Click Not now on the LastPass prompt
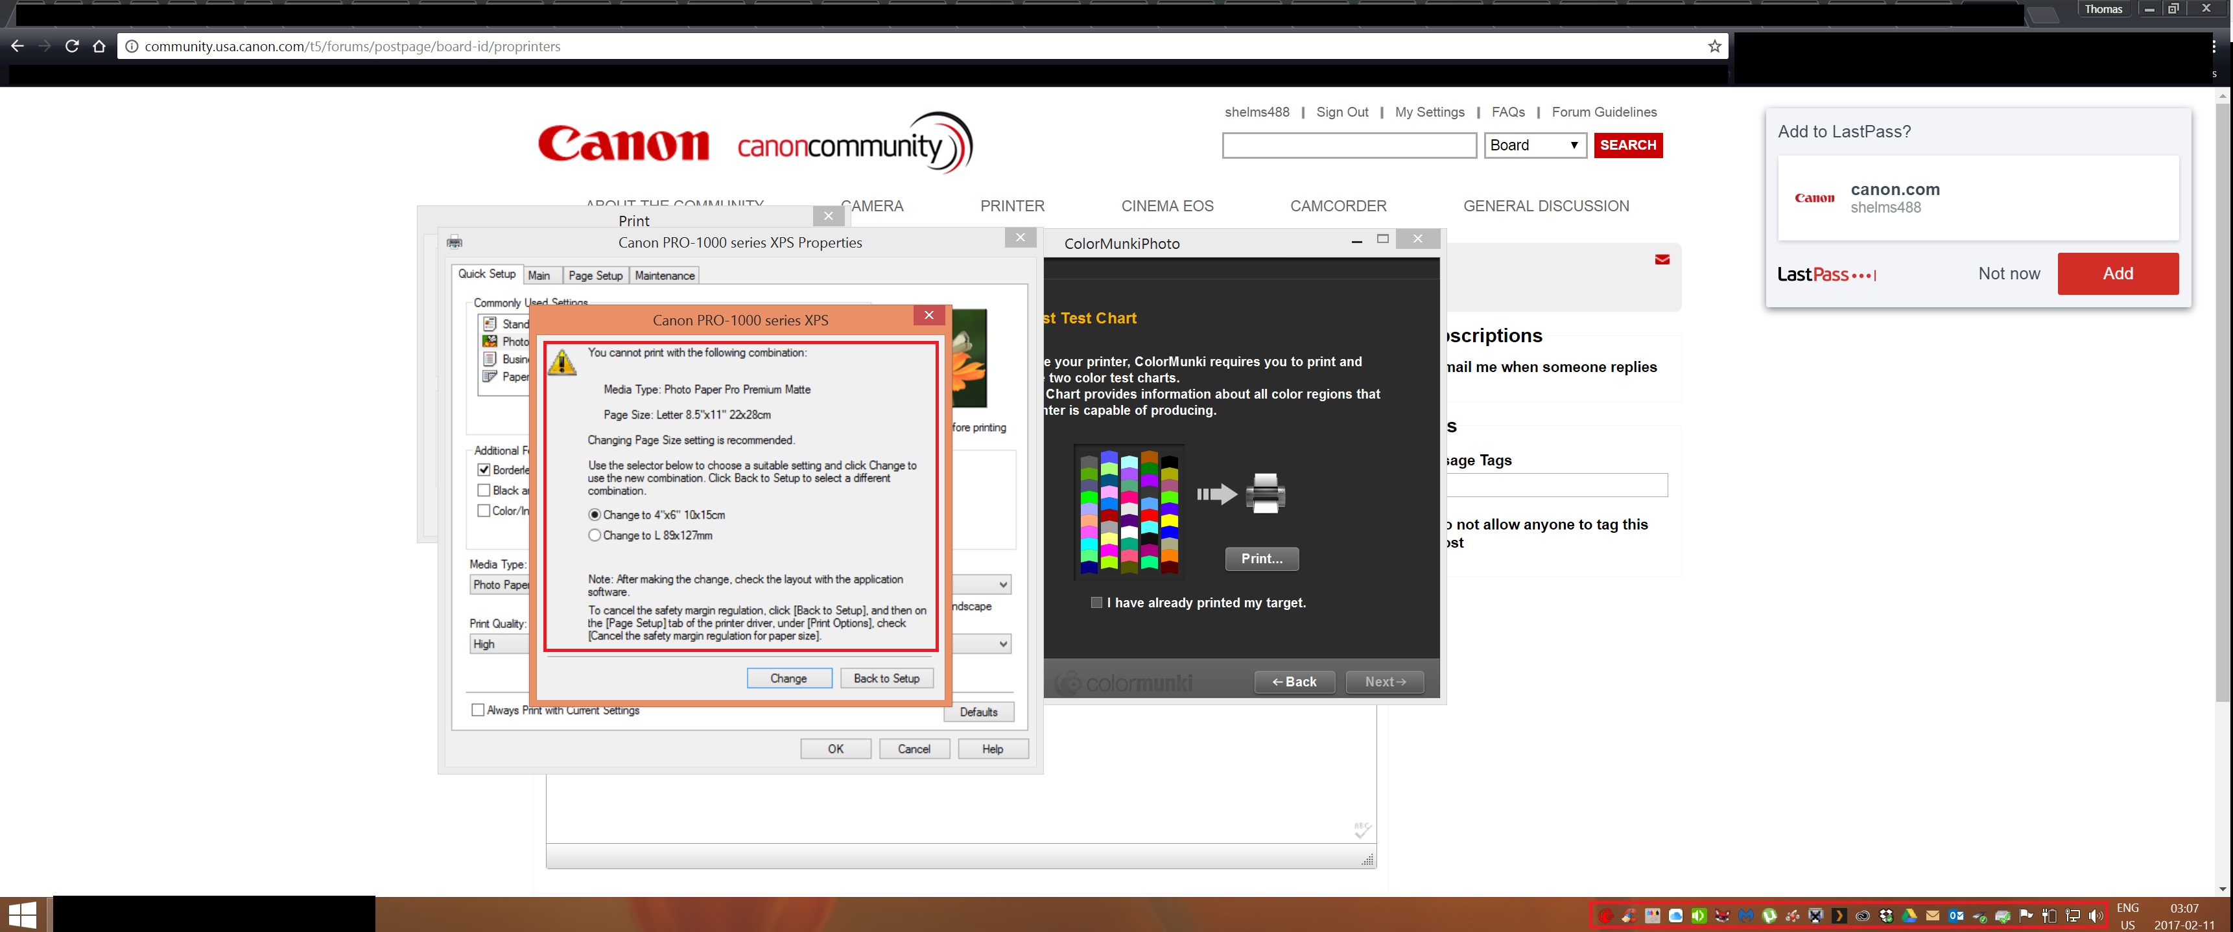The image size is (2233, 932). pyautogui.click(x=2009, y=273)
